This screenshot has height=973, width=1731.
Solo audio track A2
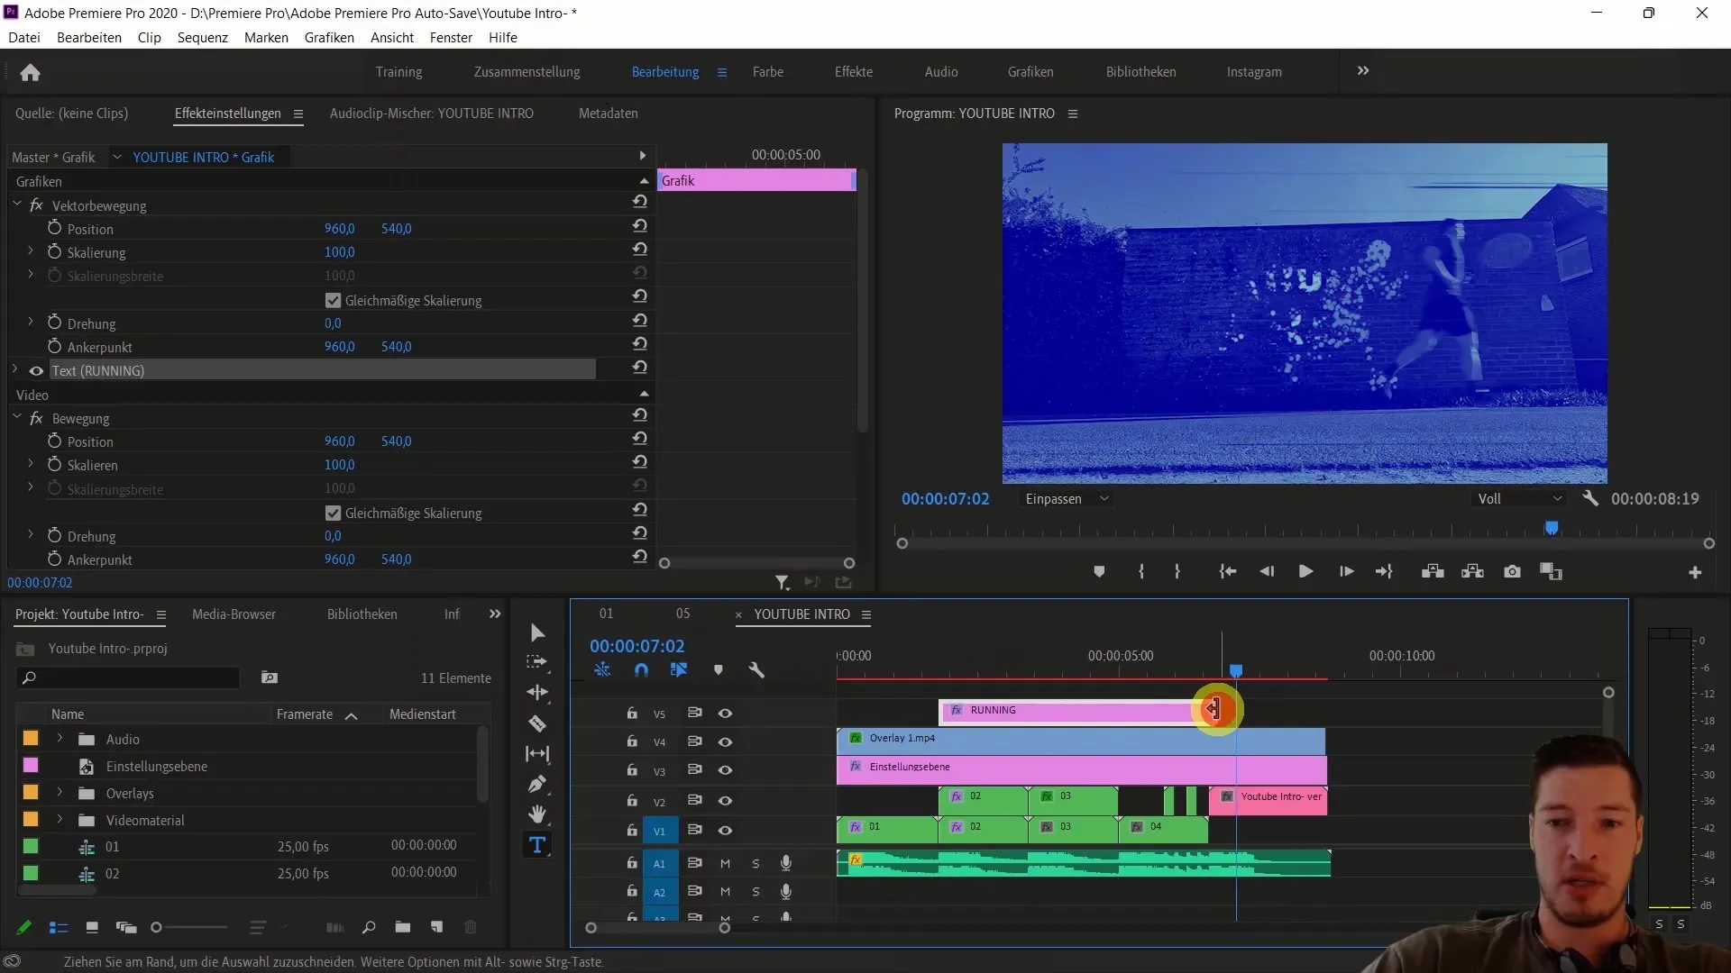coord(756,892)
